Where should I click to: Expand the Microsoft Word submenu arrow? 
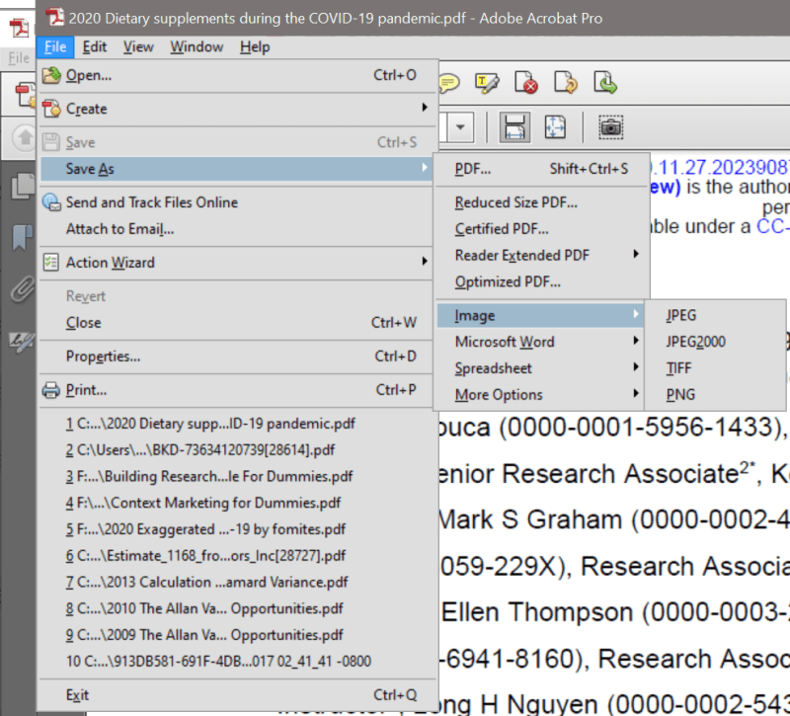coord(636,341)
